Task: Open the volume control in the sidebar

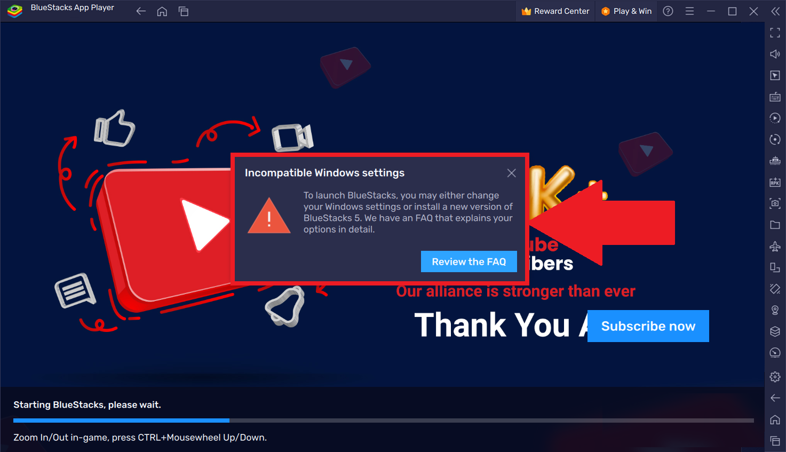Action: [775, 54]
